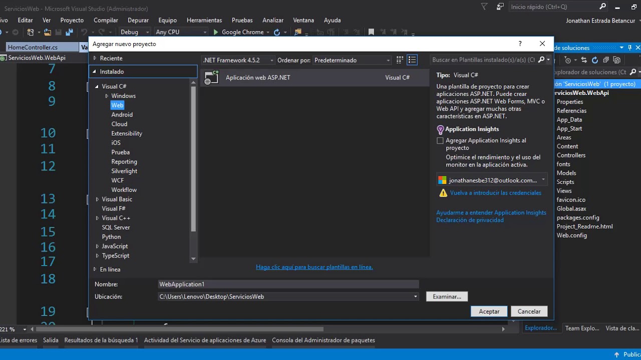Expand the En línea section
The width and height of the screenshot is (641, 360).
coord(94,269)
